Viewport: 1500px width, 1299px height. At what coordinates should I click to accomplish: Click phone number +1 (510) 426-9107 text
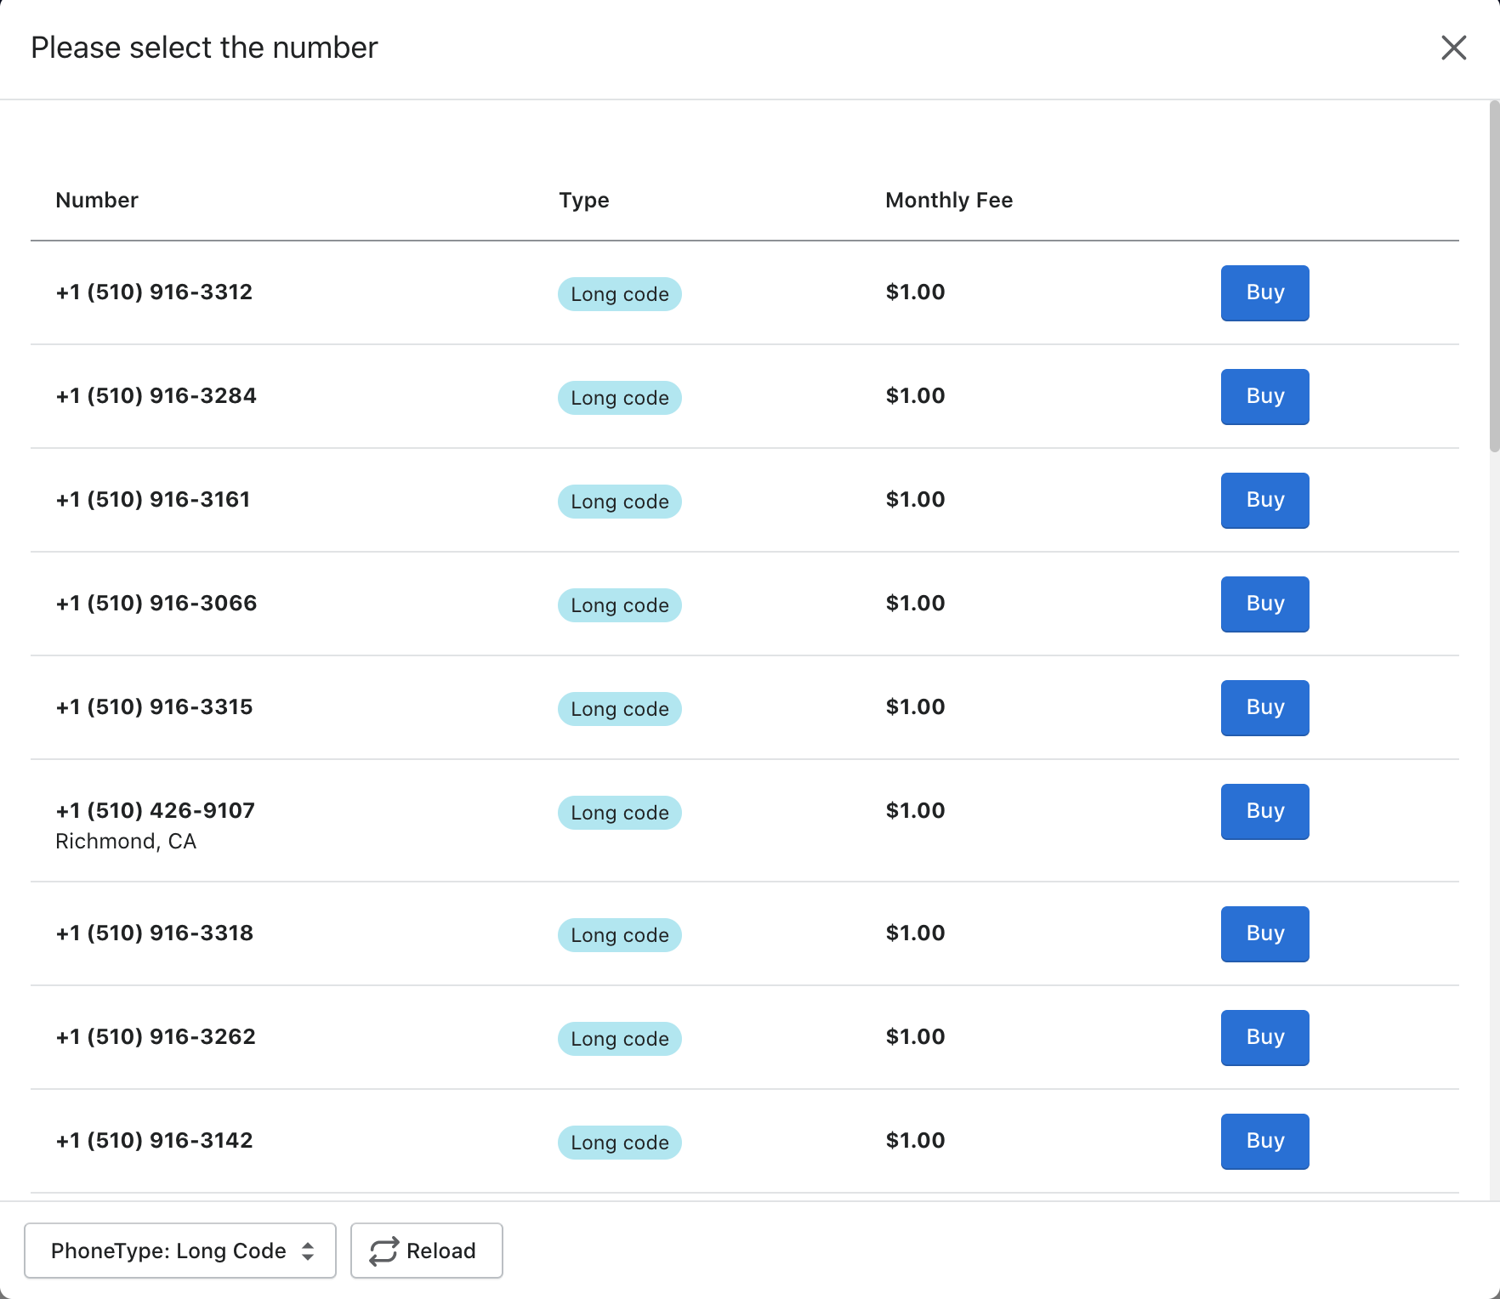pos(156,810)
